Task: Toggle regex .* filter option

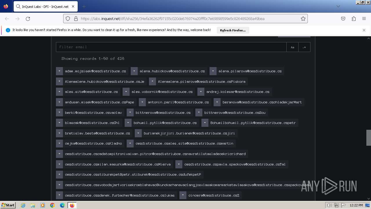Action: pos(304,47)
